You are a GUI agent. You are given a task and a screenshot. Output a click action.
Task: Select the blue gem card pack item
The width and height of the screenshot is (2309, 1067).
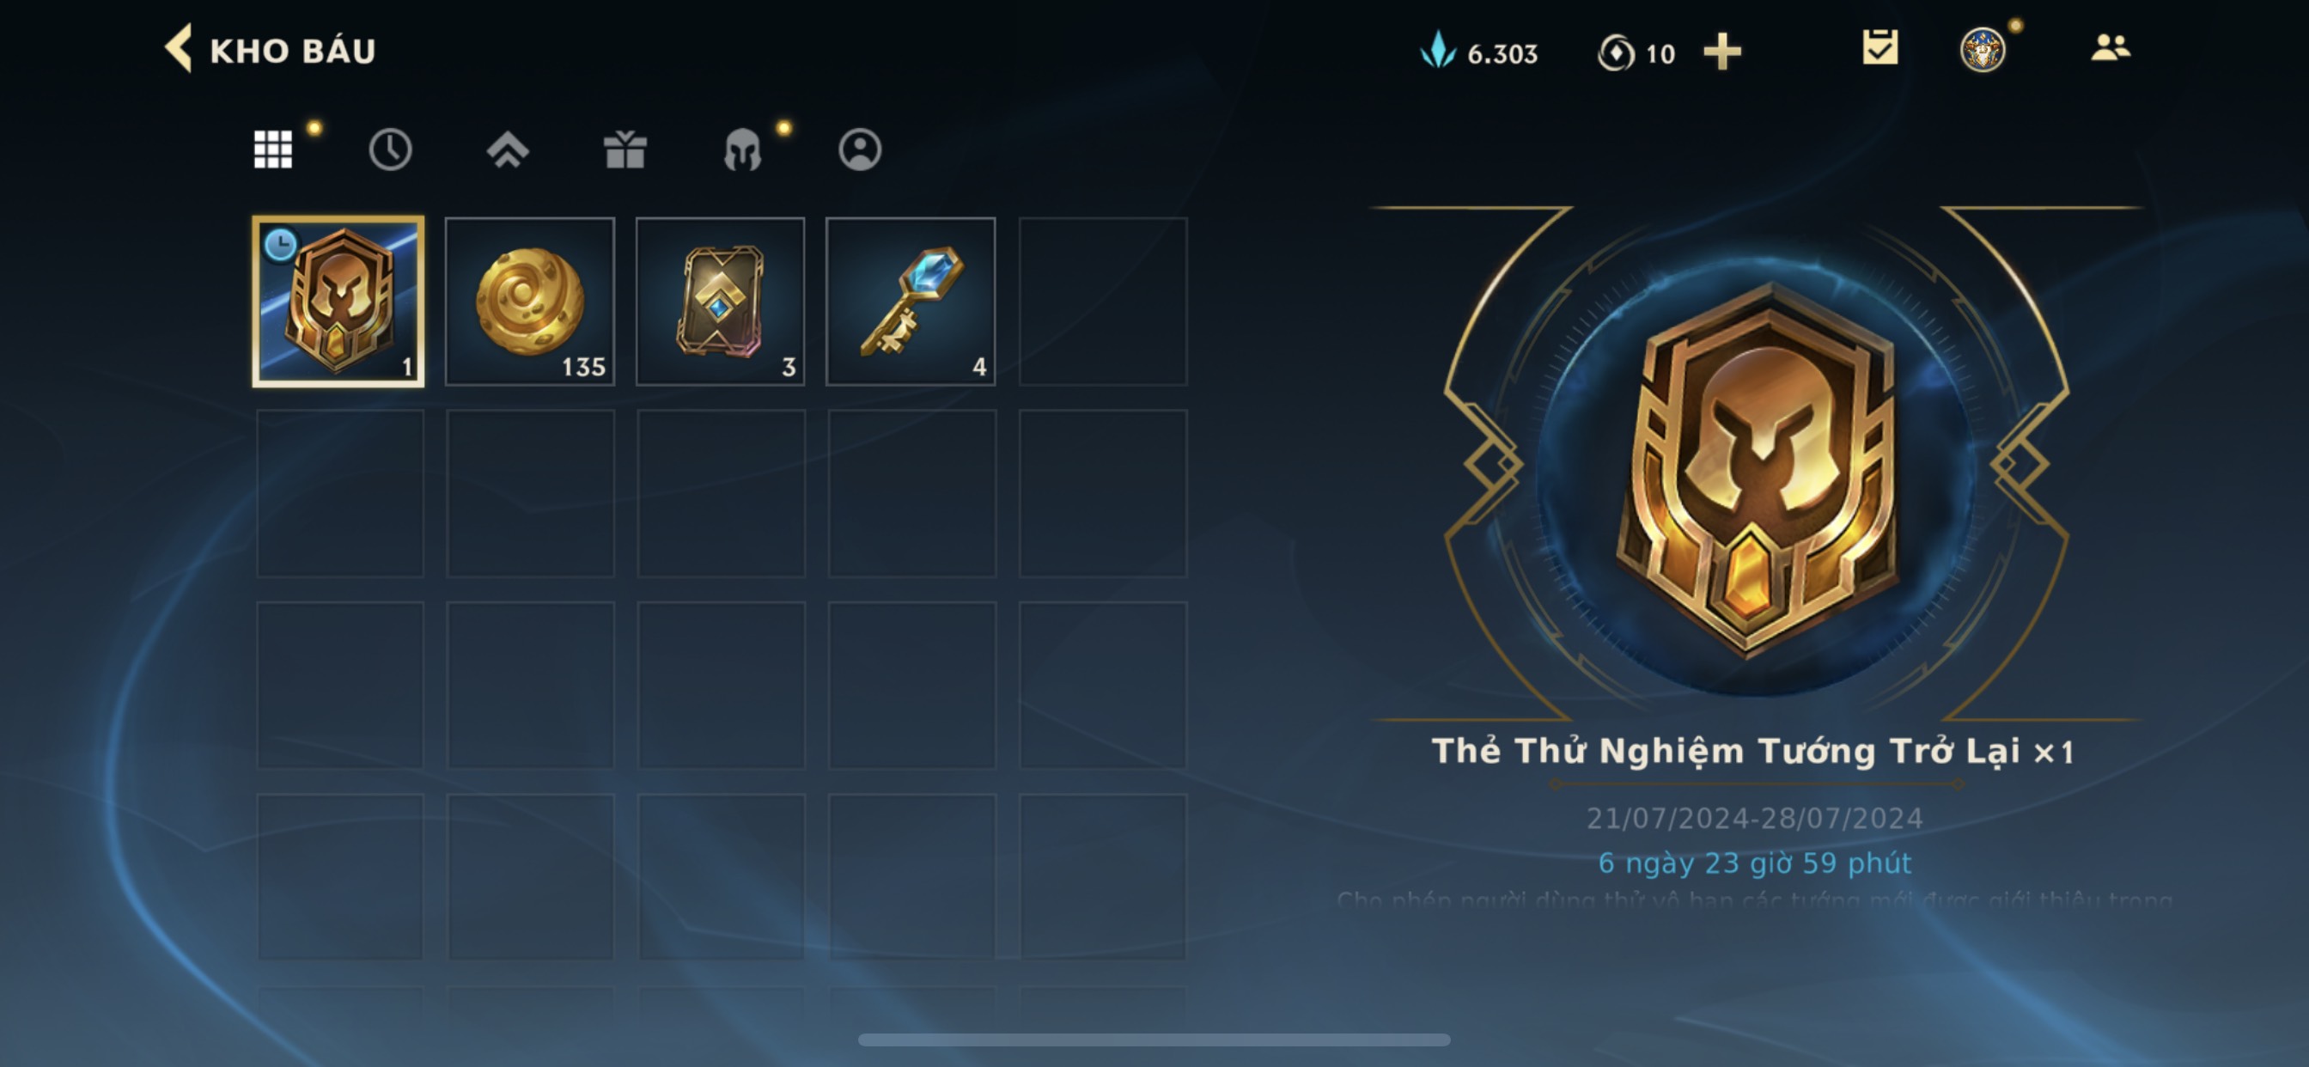pyautogui.click(x=721, y=302)
